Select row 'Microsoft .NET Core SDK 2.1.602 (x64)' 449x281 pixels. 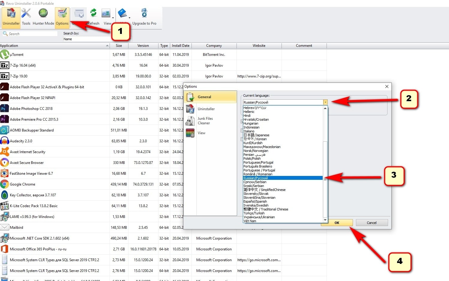(x=40, y=238)
